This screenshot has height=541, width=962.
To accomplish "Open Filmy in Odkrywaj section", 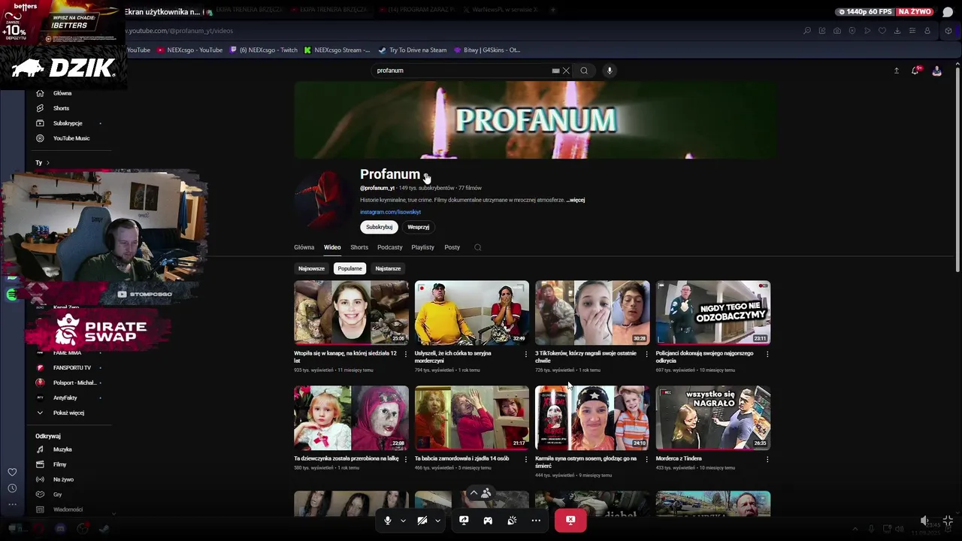I will 60,464.
